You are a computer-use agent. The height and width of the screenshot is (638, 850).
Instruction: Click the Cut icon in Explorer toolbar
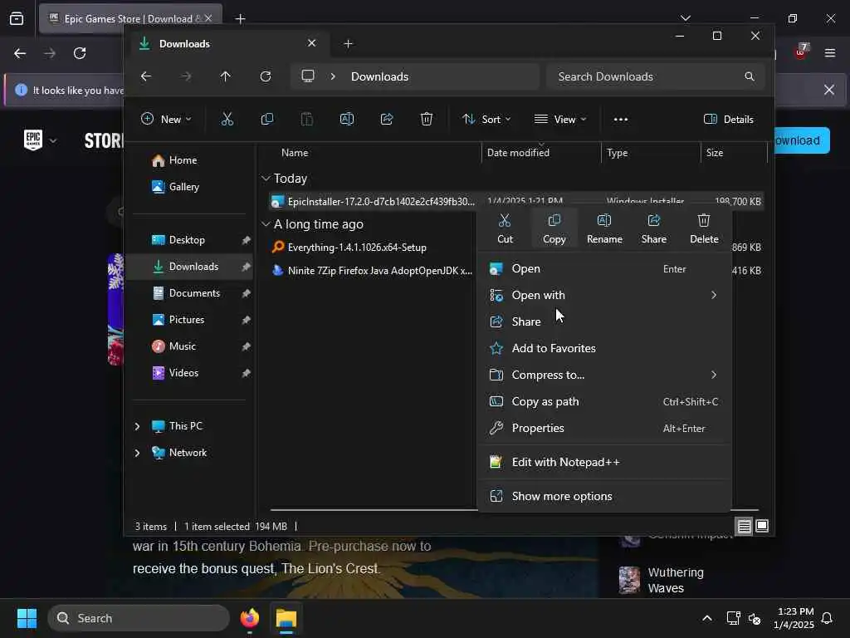pyautogui.click(x=227, y=119)
